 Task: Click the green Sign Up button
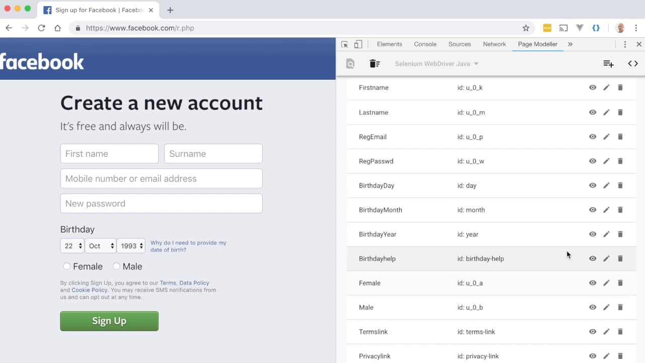coord(109,321)
